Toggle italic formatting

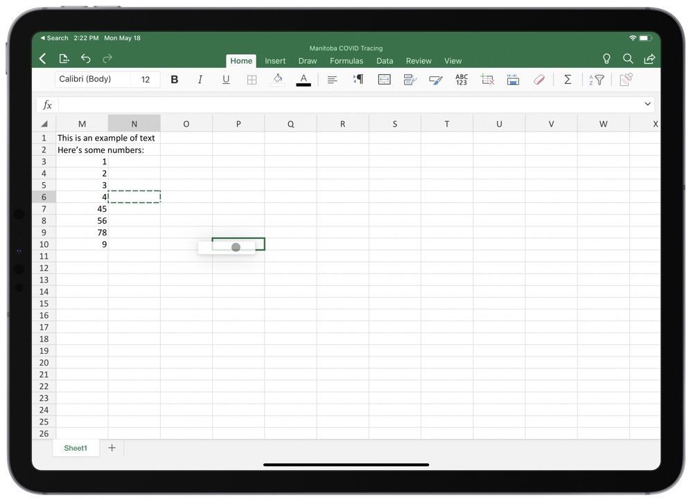[200, 80]
